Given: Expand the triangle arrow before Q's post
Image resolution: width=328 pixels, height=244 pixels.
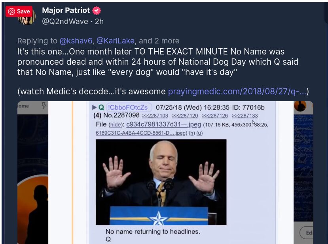Looking at the screenshot, I should [94, 107].
